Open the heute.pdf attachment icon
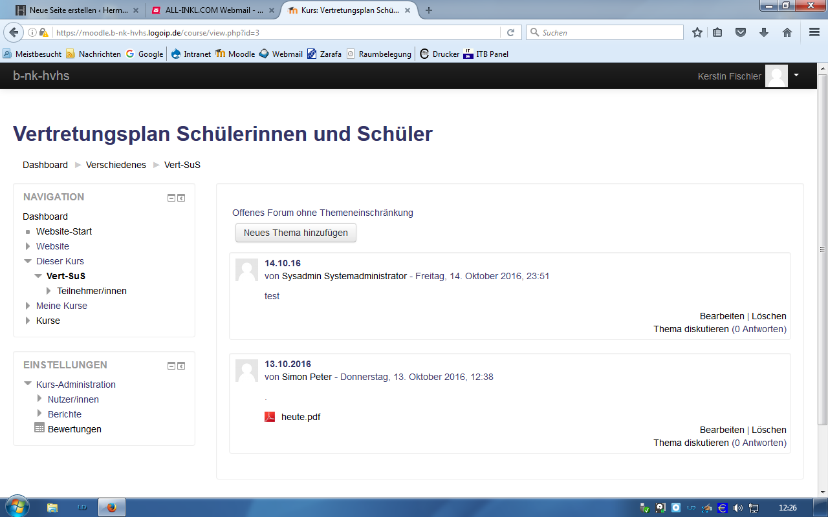The image size is (828, 517). point(270,417)
